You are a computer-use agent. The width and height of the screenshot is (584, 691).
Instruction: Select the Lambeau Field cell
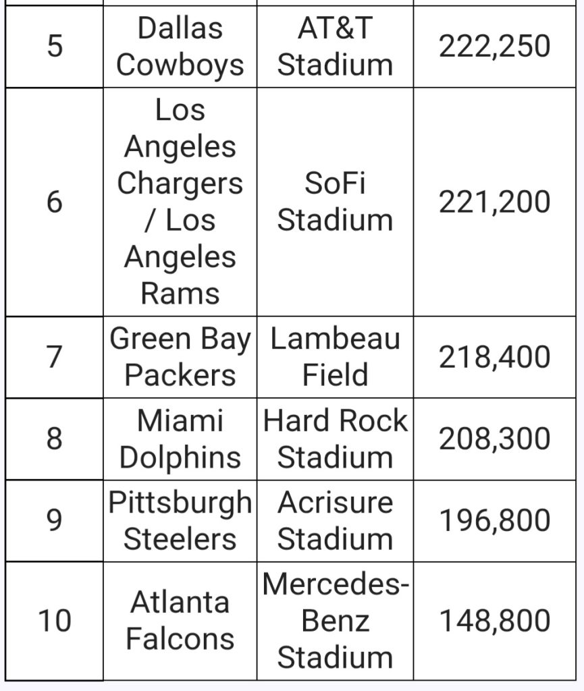tap(335, 357)
